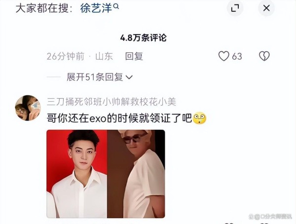Viewport: 296px width, 224px height.
Task: Click the emoji in the comment
Action: click(x=199, y=118)
